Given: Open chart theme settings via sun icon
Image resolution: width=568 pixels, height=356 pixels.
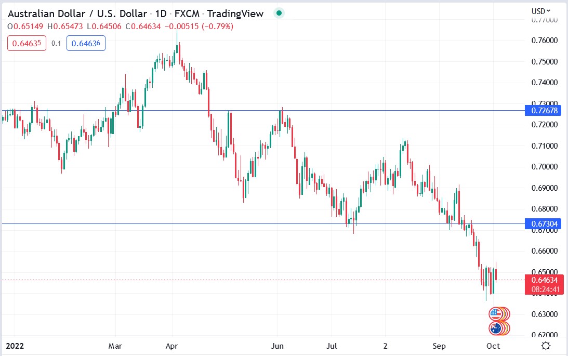Looking at the screenshot, I should (x=545, y=345).
